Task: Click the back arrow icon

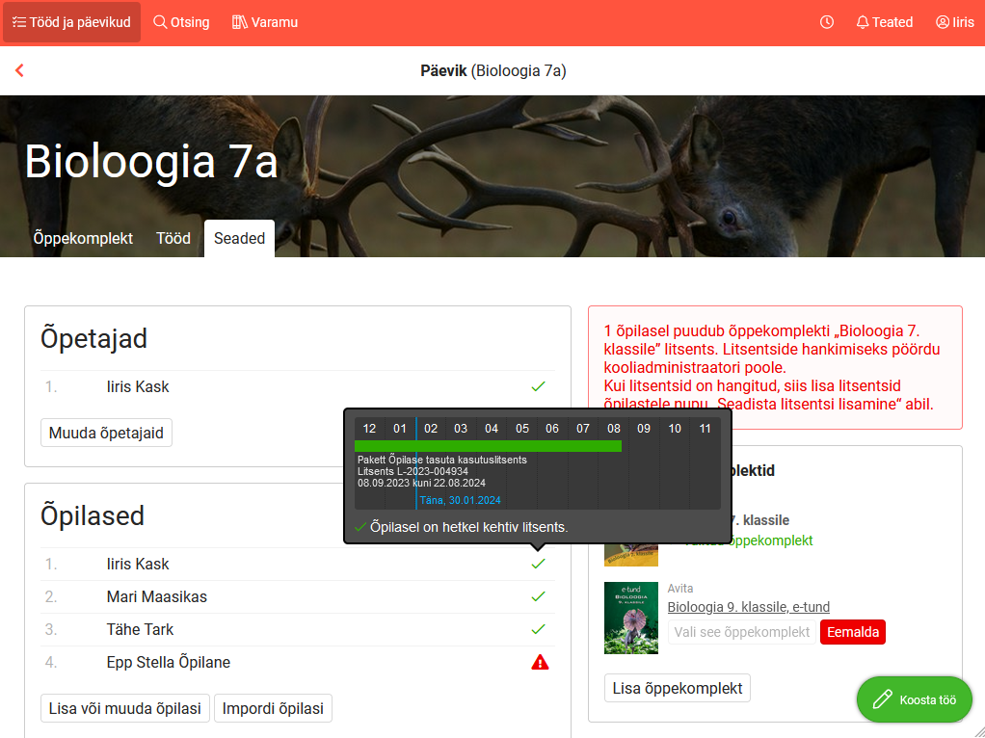Action: click(x=19, y=70)
